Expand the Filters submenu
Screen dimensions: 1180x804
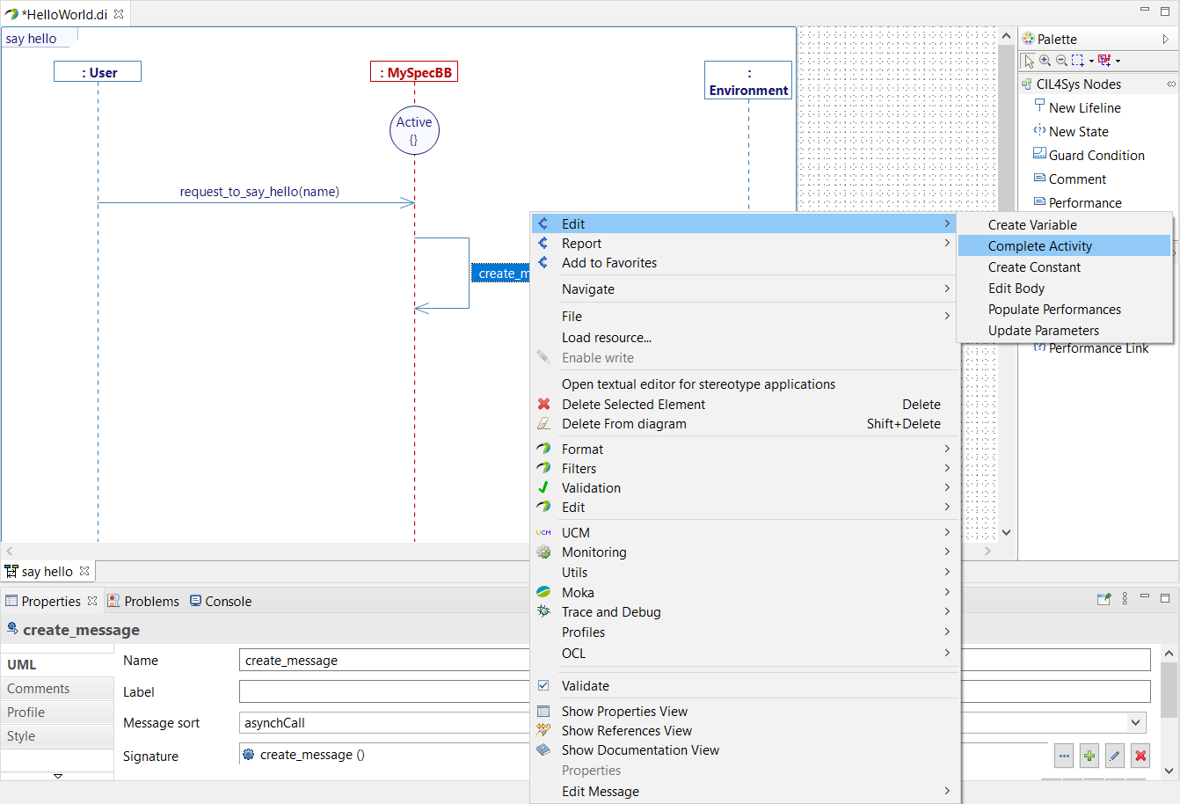[745, 468]
